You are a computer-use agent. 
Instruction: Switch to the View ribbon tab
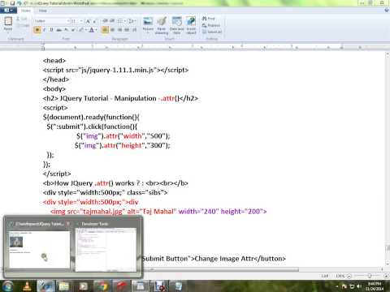click(43, 11)
